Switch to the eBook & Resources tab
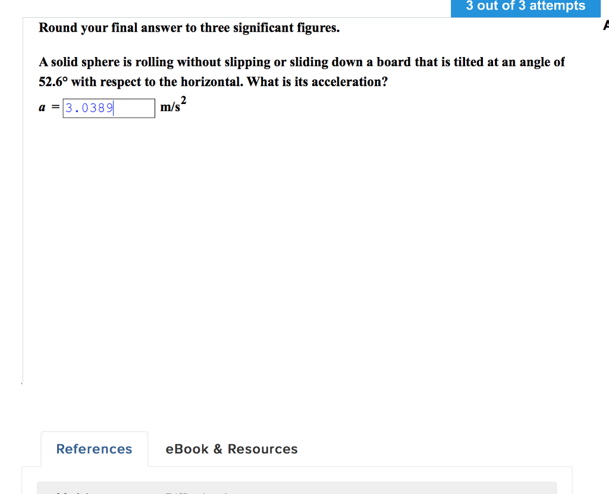609x494 pixels. (231, 449)
